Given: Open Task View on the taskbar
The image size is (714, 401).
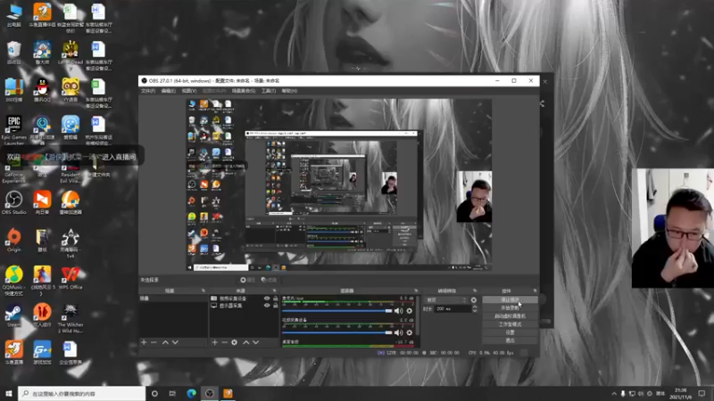Looking at the screenshot, I should (x=172, y=393).
